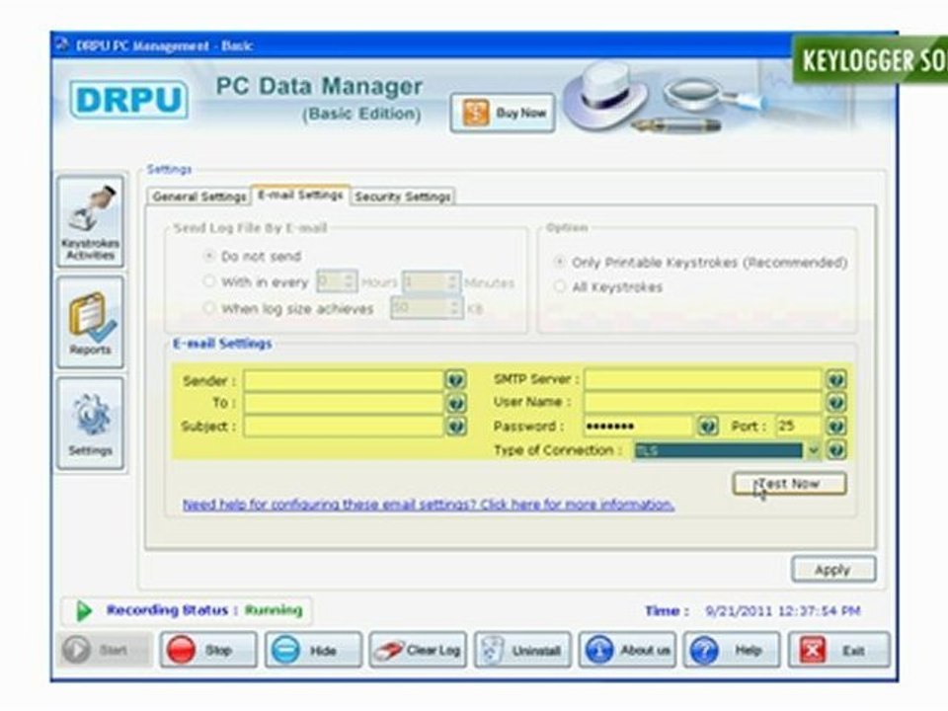The width and height of the screenshot is (948, 711).
Task: Open the Settings sidebar icon
Action: [x=90, y=424]
